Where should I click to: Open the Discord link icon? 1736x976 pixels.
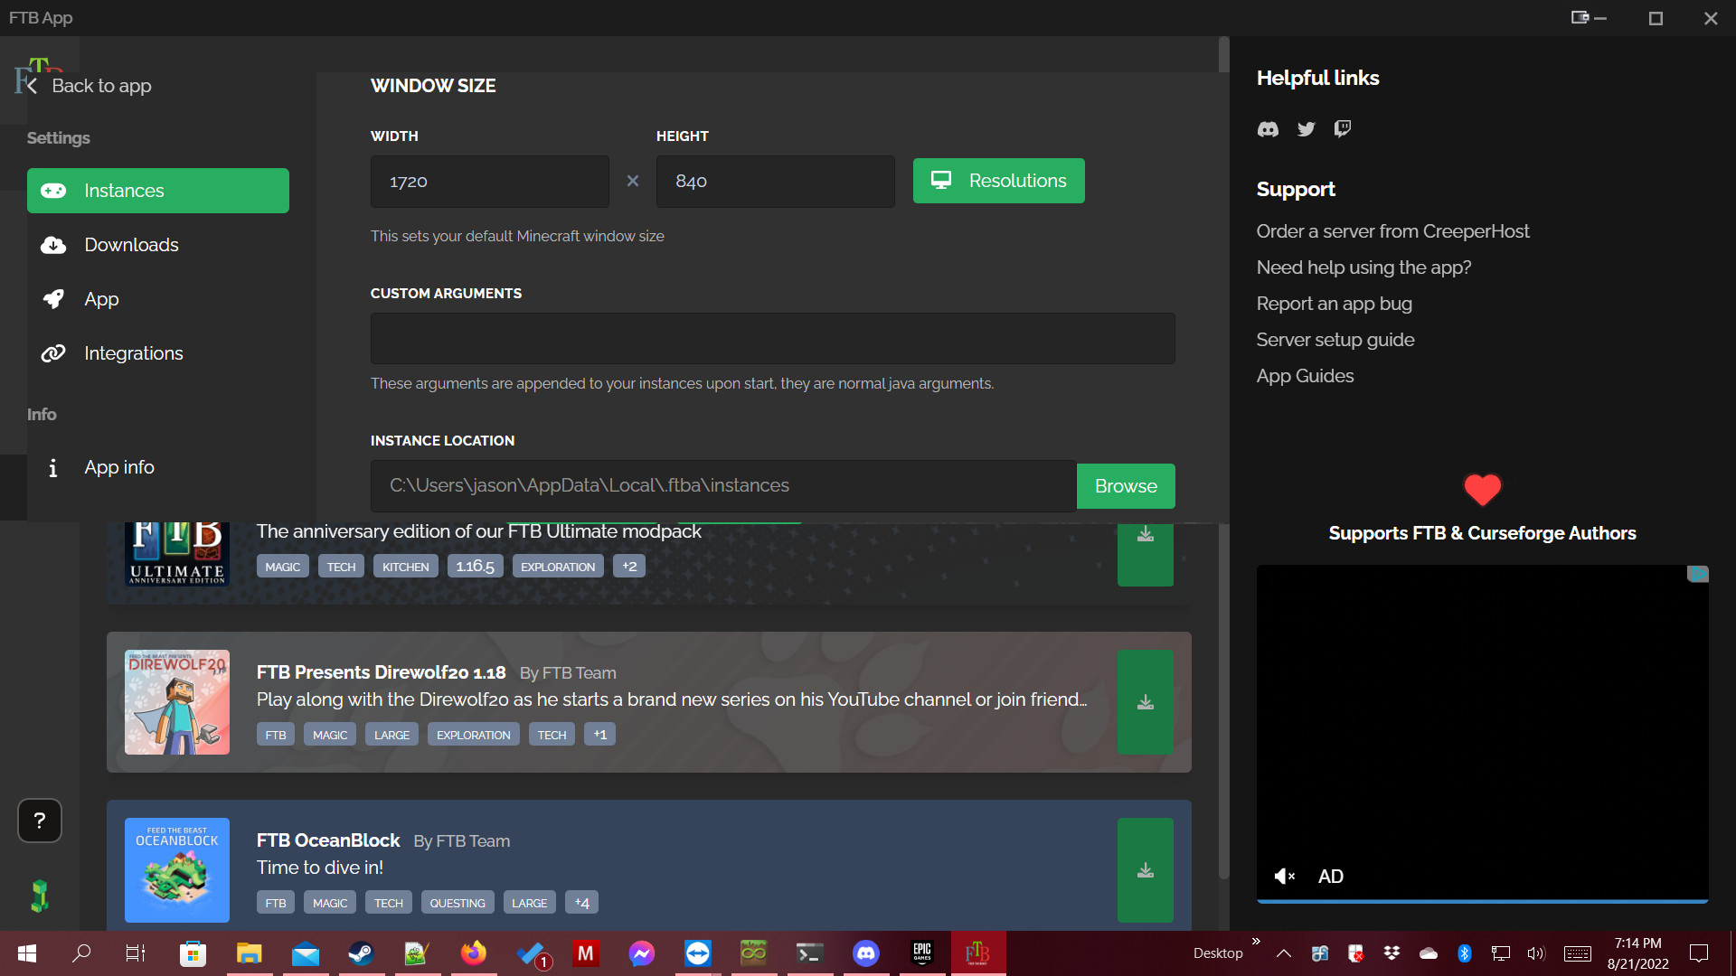tap(1268, 129)
